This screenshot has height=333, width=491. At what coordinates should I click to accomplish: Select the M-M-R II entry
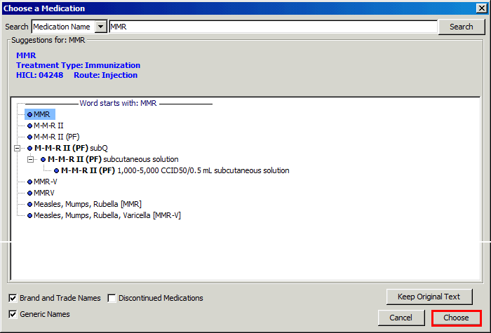(x=48, y=125)
